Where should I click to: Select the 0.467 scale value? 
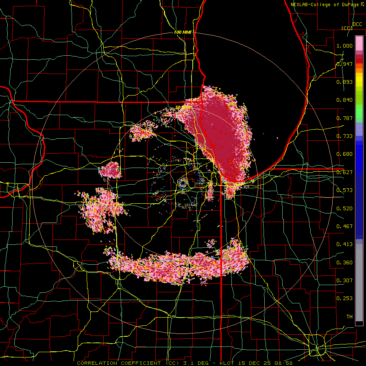(x=344, y=227)
